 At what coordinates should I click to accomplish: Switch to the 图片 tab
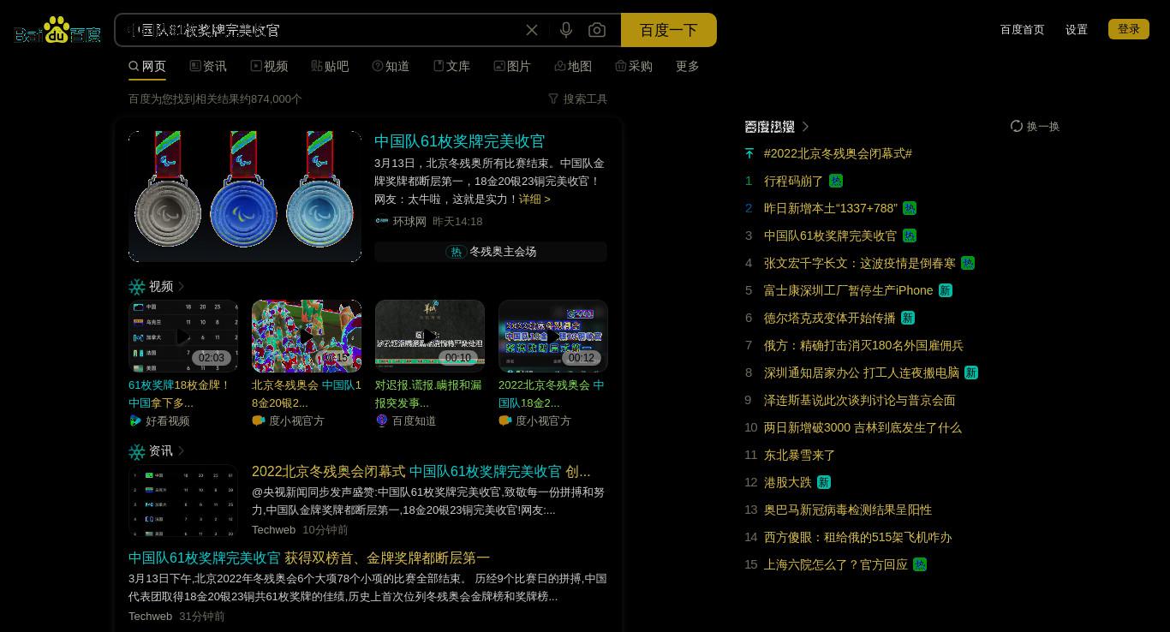click(512, 66)
